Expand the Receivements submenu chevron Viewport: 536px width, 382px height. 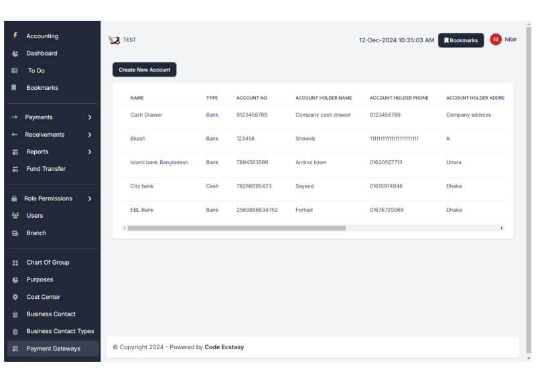(x=90, y=135)
